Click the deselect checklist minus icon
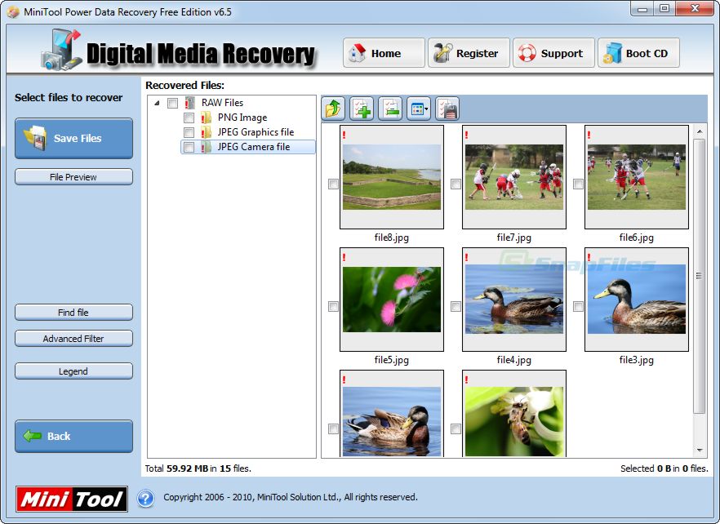This screenshot has width=720, height=524. click(x=390, y=109)
